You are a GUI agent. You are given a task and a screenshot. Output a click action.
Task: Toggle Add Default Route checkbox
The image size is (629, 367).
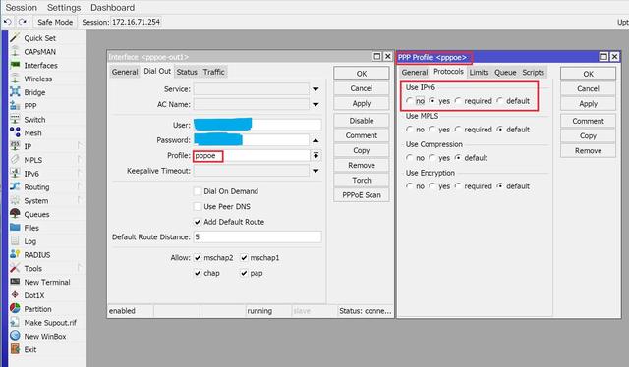click(198, 222)
